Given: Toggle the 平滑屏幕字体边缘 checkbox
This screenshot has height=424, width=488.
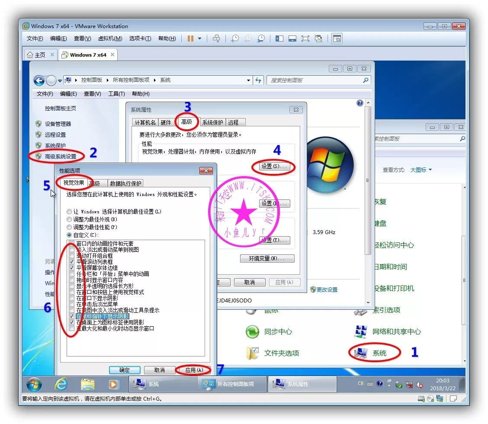Looking at the screenshot, I should (71, 268).
